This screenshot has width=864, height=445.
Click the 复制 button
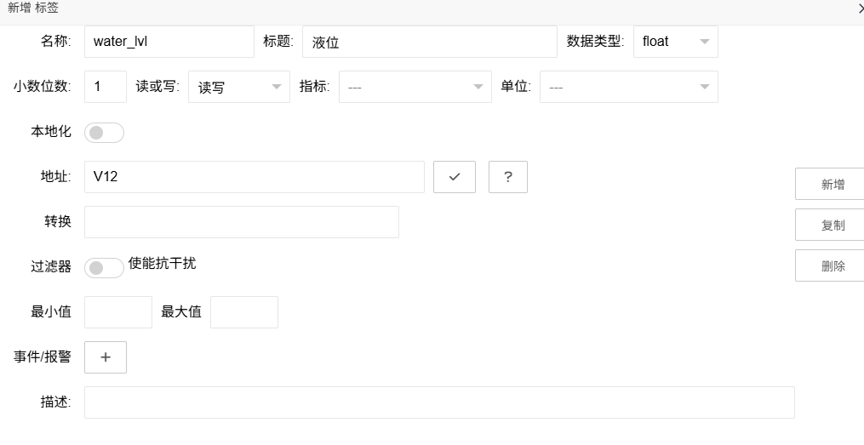(x=830, y=225)
